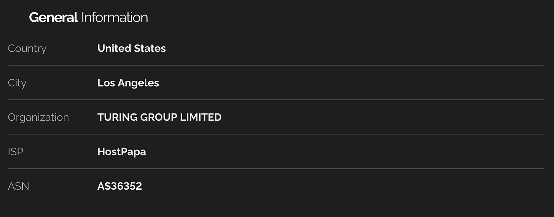Click the United States country value
554x217 pixels.
coord(132,49)
